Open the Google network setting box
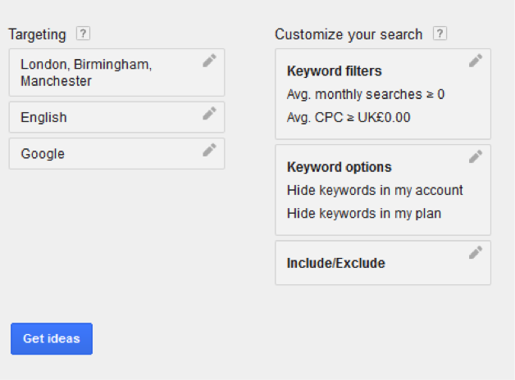This screenshot has height=380, width=515. pyautogui.click(x=117, y=153)
